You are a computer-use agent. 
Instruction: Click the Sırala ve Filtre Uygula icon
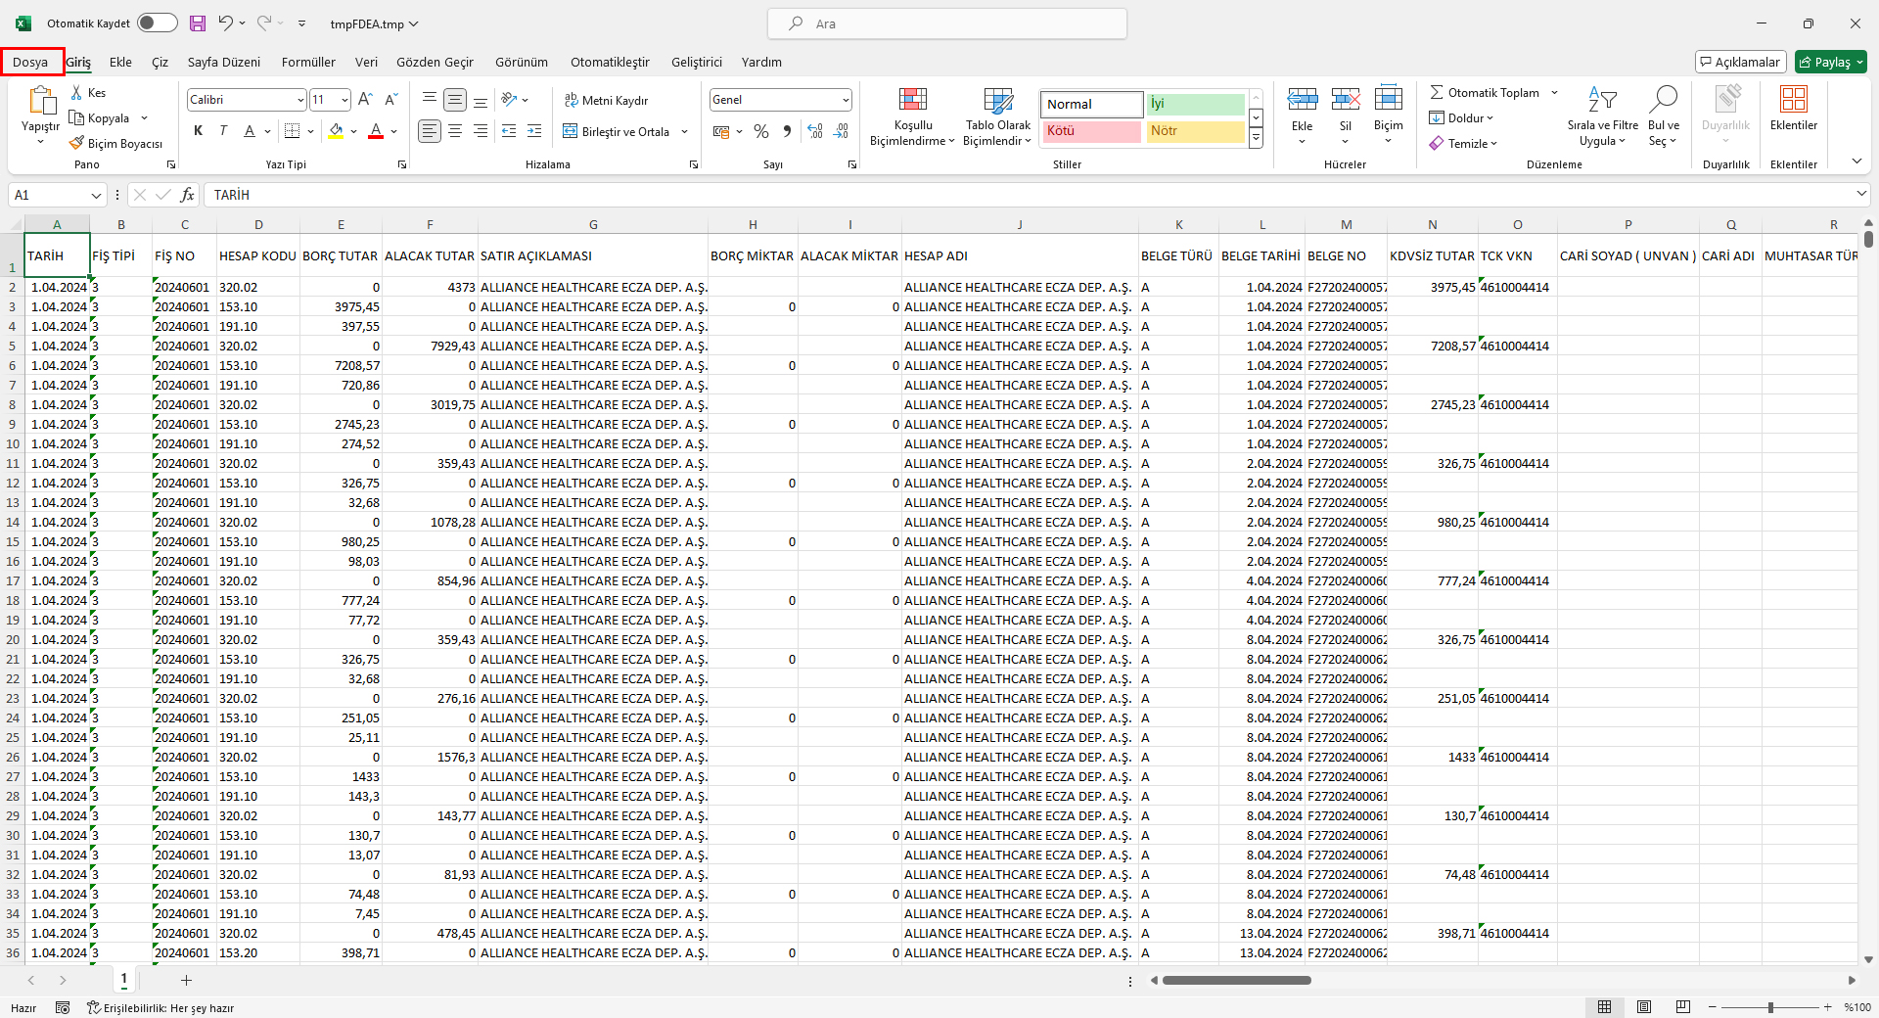(1602, 99)
